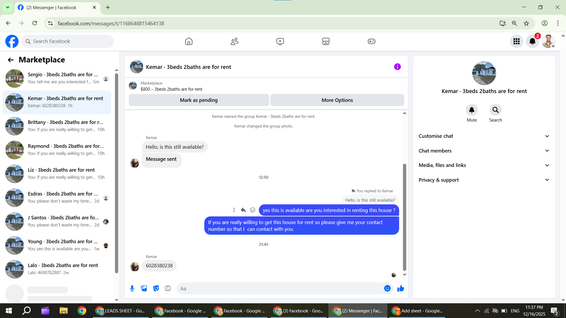The image size is (566, 318).
Task: Click More Options button
Action: pyautogui.click(x=337, y=100)
